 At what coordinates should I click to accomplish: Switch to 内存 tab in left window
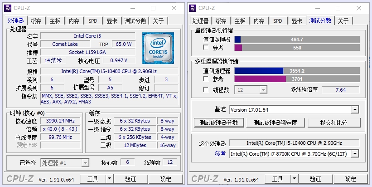click(74, 21)
